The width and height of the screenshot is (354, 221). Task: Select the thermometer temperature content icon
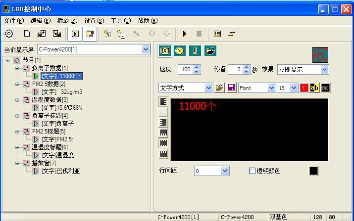tap(195, 51)
